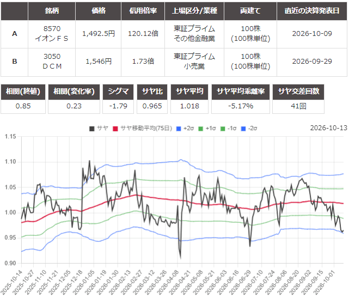Select the margin ratio 120.12倍
This screenshot has width=349, height=298.
(143, 34)
